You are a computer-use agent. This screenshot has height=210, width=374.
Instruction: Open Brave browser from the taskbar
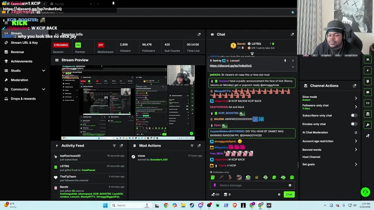click(235, 205)
